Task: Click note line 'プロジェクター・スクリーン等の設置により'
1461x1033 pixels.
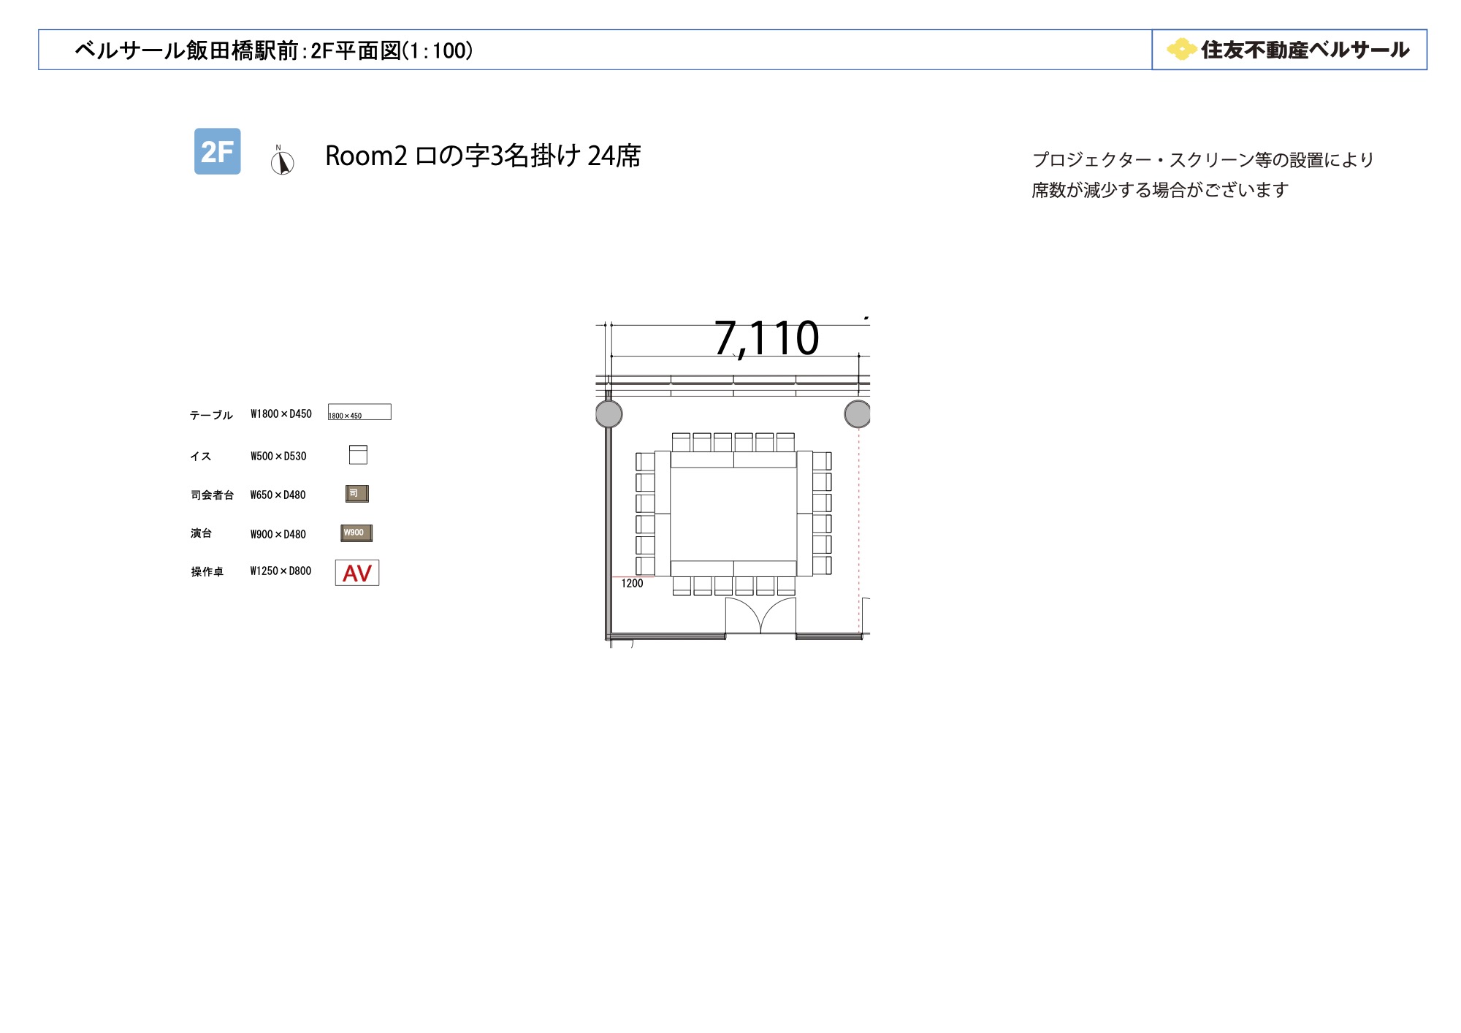Action: (1203, 159)
